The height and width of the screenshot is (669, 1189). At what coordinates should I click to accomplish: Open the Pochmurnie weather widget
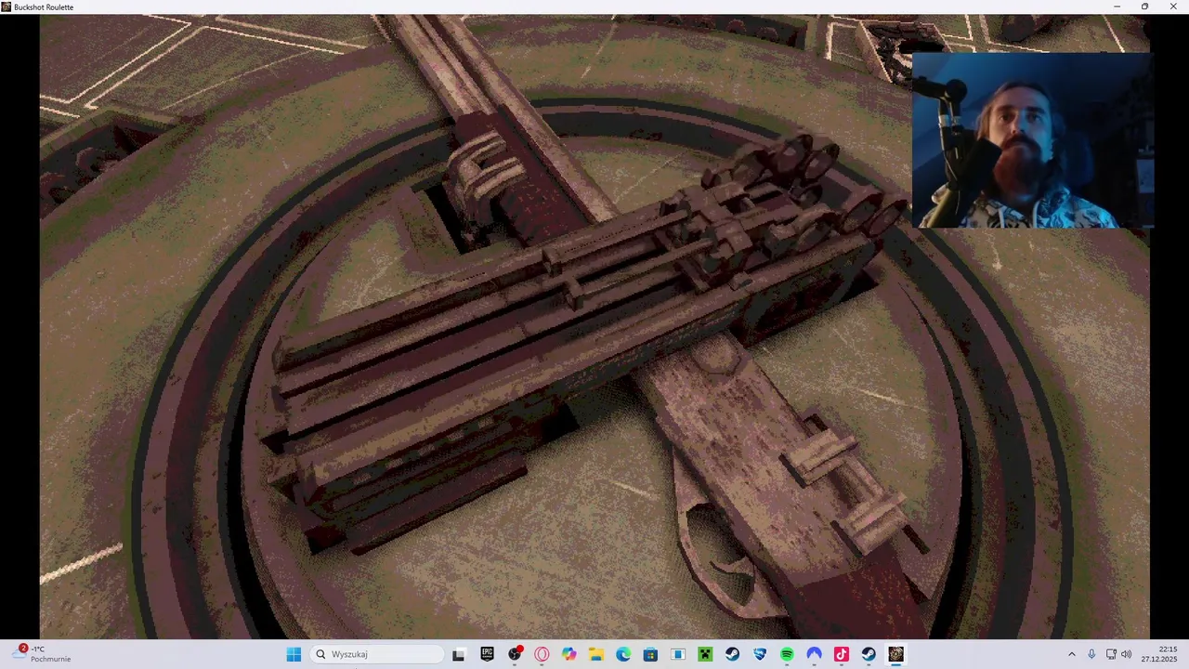tap(43, 654)
